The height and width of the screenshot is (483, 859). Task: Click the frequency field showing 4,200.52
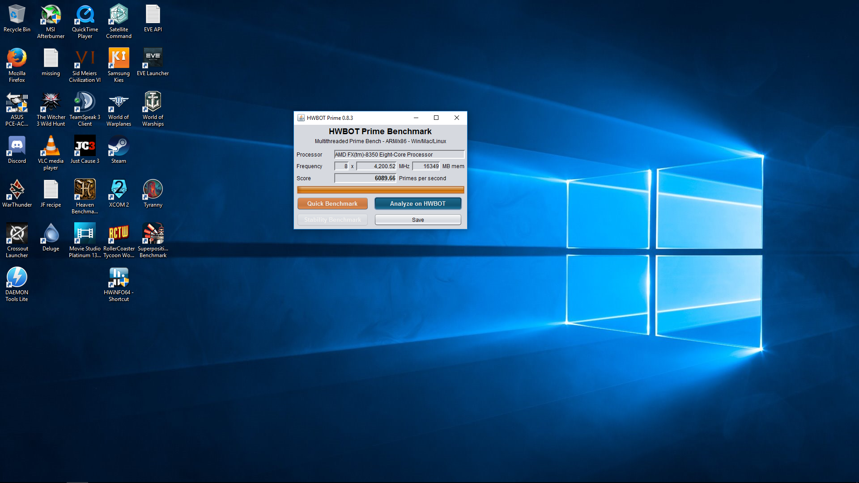click(376, 166)
